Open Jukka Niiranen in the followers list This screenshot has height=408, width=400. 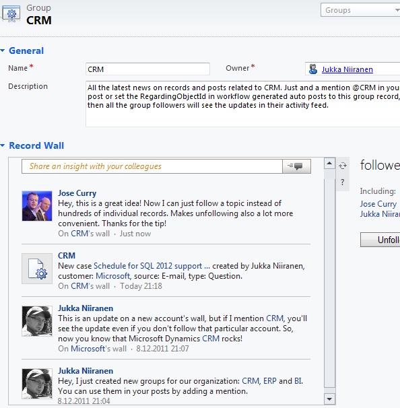tap(380, 214)
